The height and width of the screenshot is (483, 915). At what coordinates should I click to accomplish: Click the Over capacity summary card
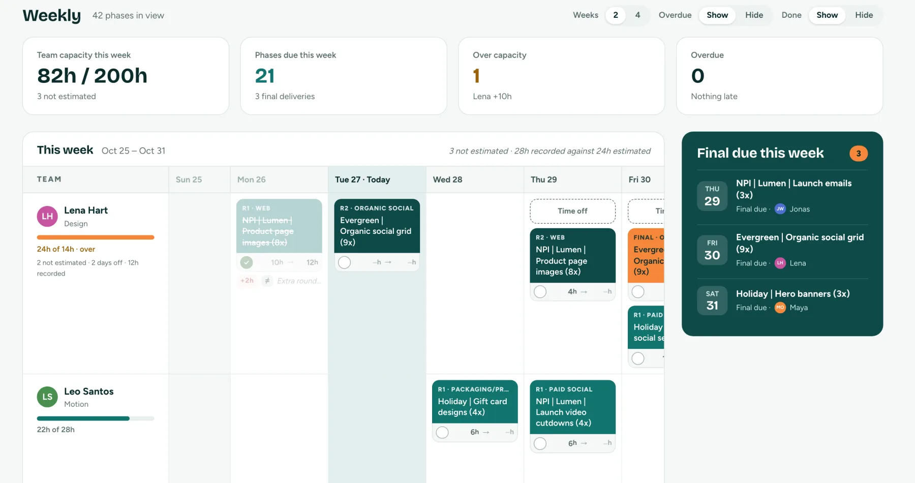pos(562,76)
